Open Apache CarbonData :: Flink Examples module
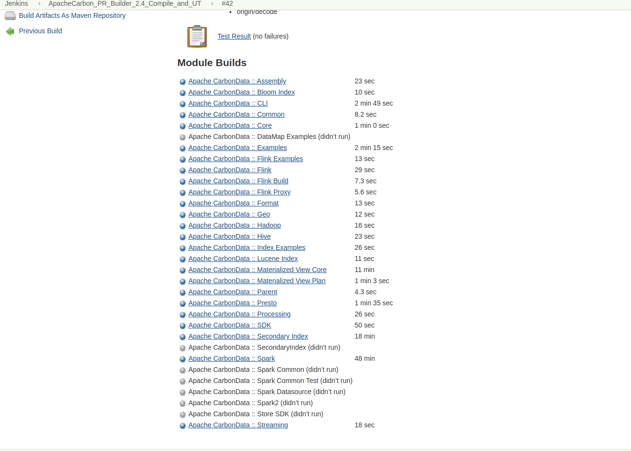Viewport: 631px width, 451px height. 245,159
